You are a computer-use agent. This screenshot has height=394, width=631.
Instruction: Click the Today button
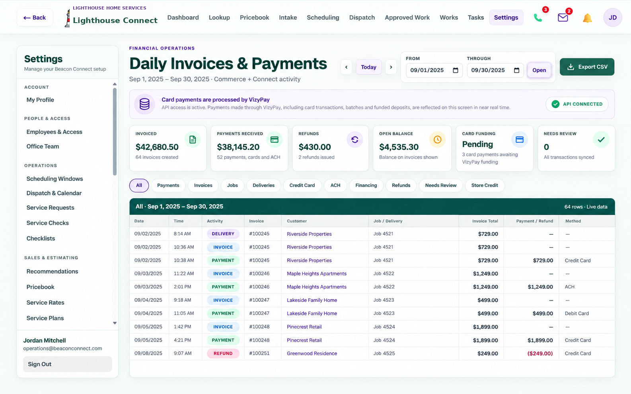(x=368, y=67)
